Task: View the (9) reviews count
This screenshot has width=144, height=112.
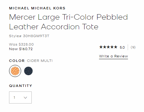Action: (133, 47)
